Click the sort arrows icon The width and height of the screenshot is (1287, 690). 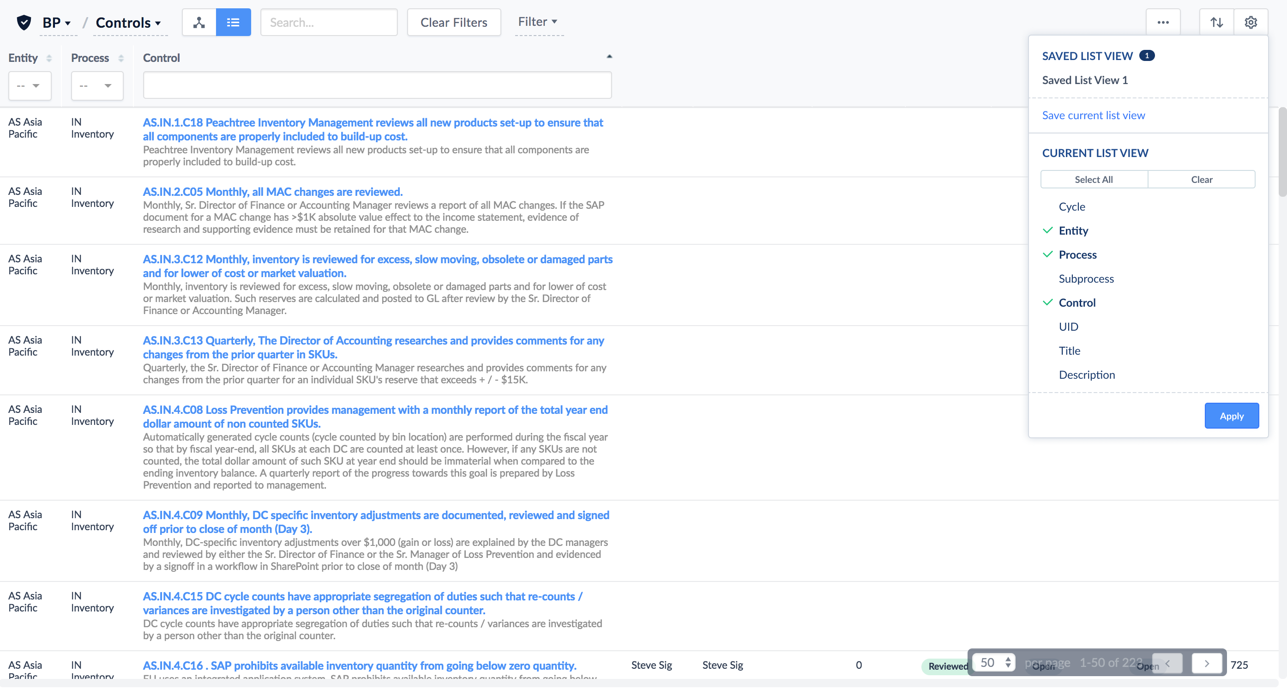[x=1217, y=22]
